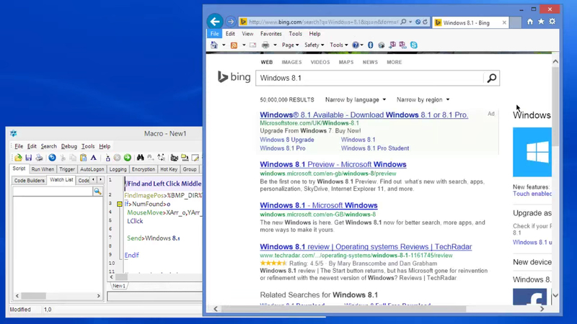Open dropdown arrow next to IE print icon
Viewport: 577px width, 324px height.
click(x=275, y=45)
